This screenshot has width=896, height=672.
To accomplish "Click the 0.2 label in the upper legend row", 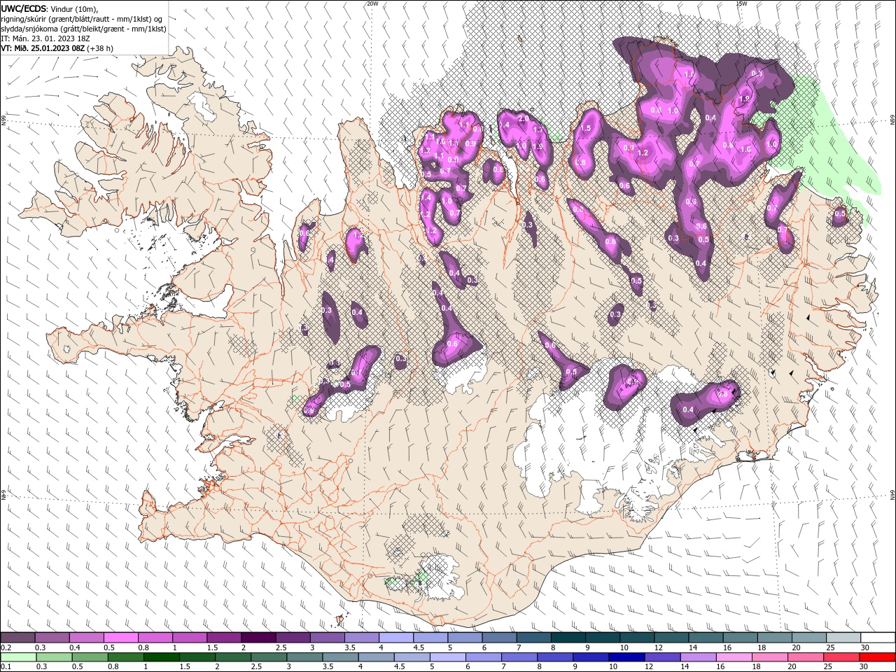I will [x=6, y=648].
